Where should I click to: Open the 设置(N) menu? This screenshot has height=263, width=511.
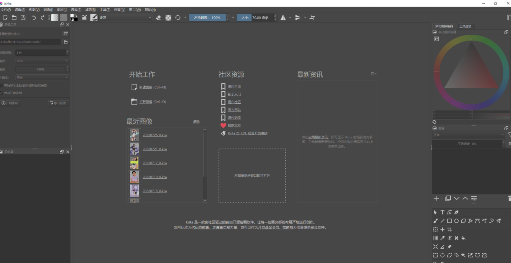pyautogui.click(x=119, y=10)
